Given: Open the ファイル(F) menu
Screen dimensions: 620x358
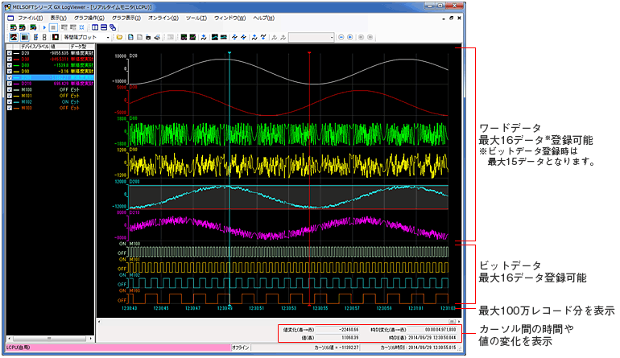Looking at the screenshot, I should [x=30, y=17].
